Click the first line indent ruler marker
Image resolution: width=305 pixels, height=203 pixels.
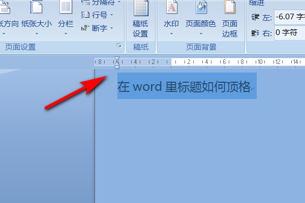click(117, 59)
